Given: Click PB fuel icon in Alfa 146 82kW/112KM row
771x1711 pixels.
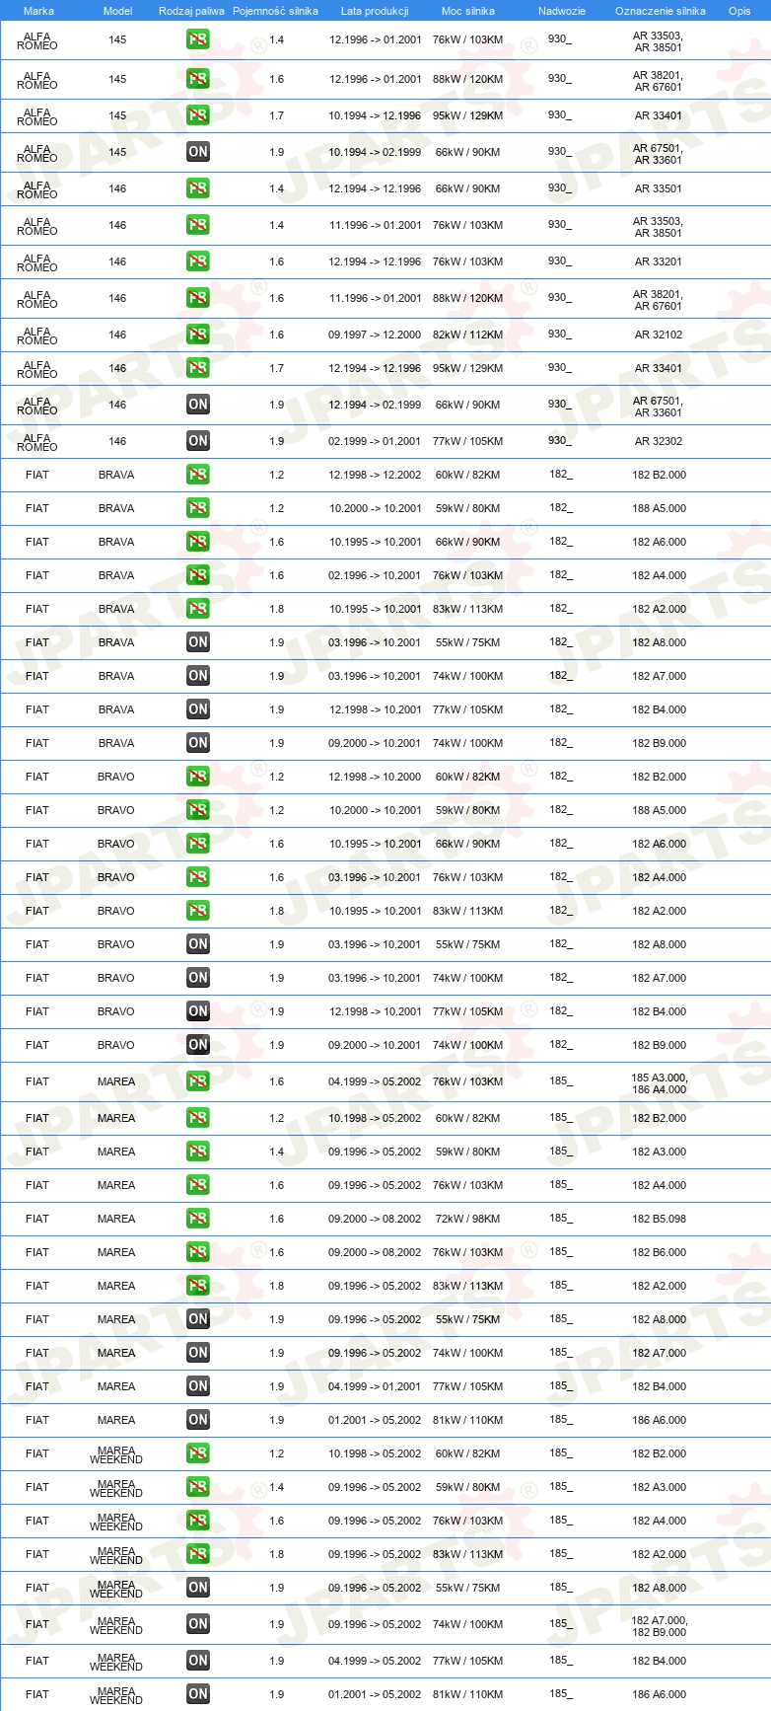Looking at the screenshot, I should [198, 335].
